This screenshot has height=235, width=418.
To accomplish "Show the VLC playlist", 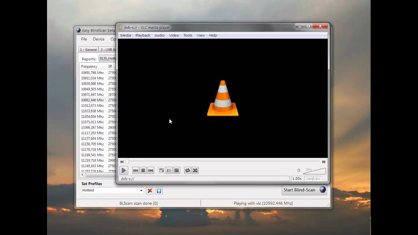I will [x=169, y=170].
